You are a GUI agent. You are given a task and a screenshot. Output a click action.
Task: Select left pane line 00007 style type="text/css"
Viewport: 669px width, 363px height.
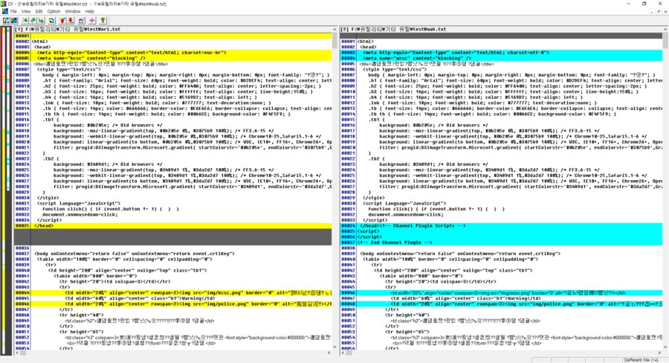(173, 69)
